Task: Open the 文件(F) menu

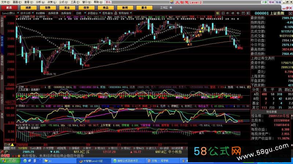Action: pyautogui.click(x=5, y=2)
